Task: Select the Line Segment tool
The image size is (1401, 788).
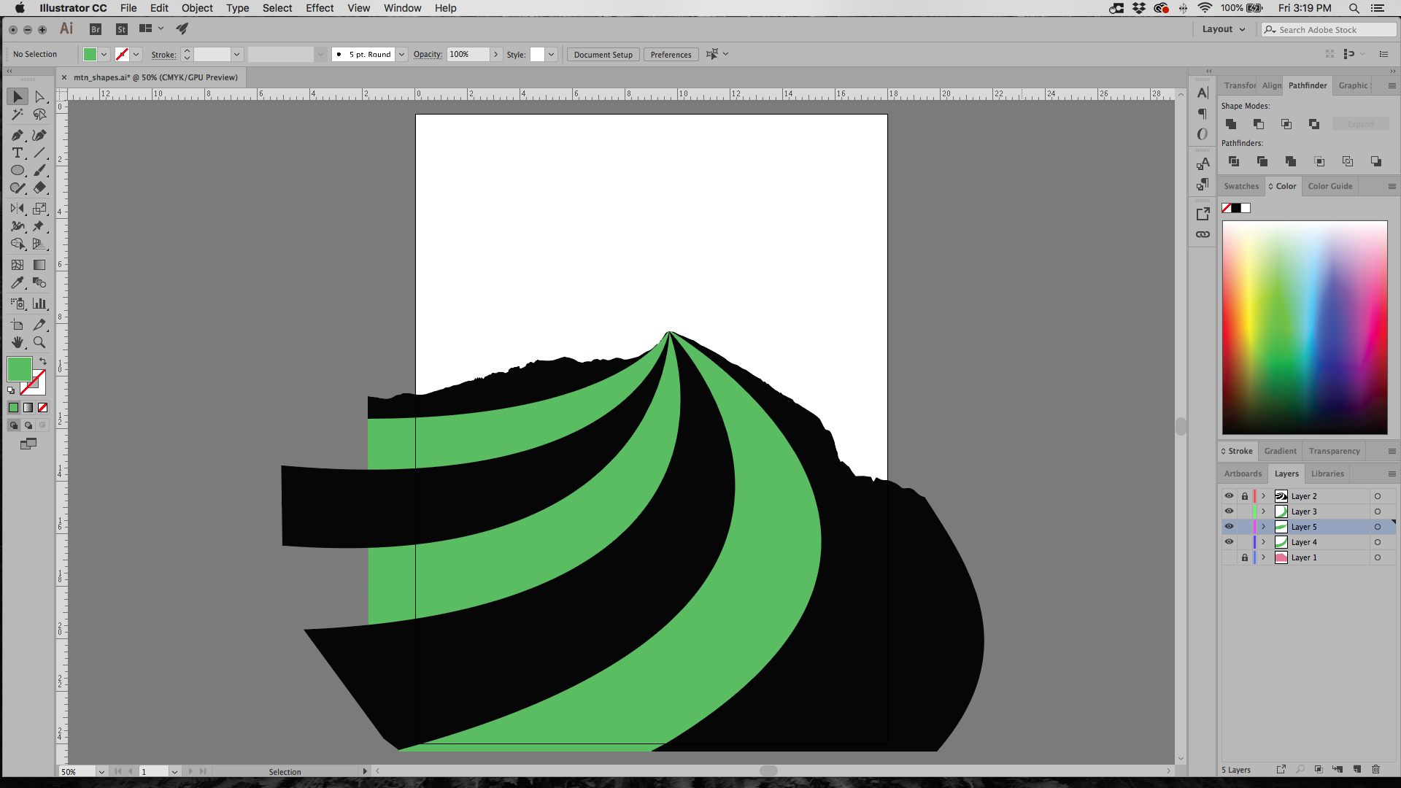Action: 40,153
